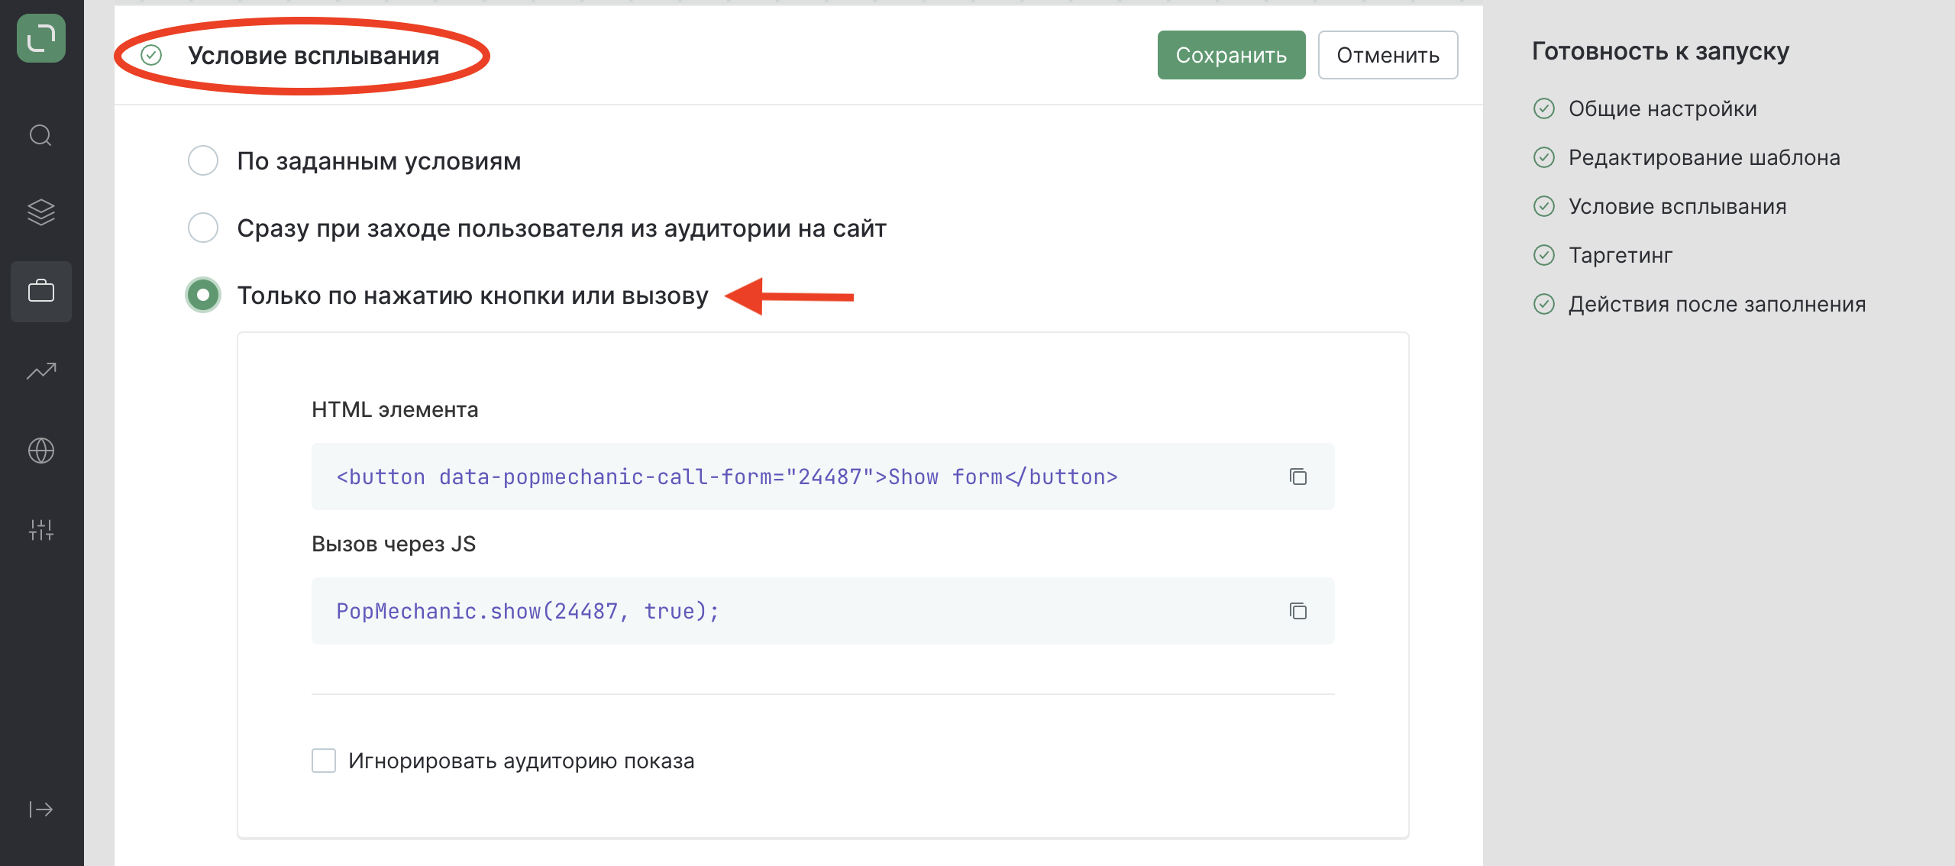Click the HTML button code snippet field
Viewport: 1955px width, 866px height.
(x=823, y=477)
